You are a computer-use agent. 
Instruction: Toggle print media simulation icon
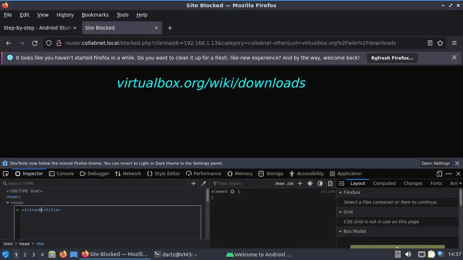(330, 183)
